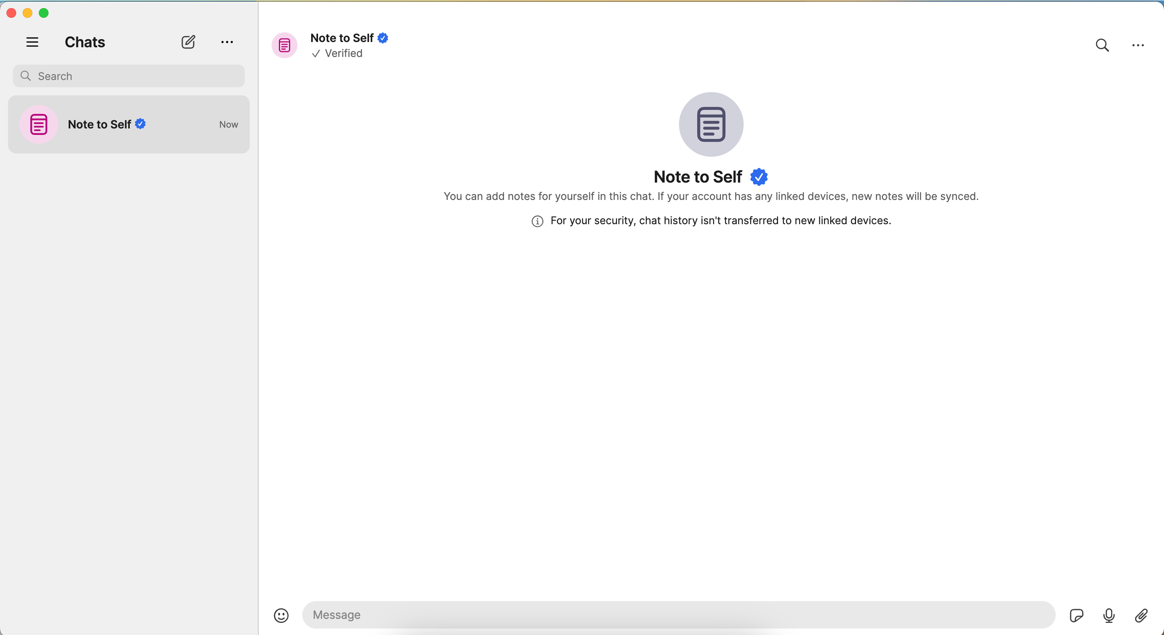Open the hamburger menu icon
1164x635 pixels.
click(33, 42)
